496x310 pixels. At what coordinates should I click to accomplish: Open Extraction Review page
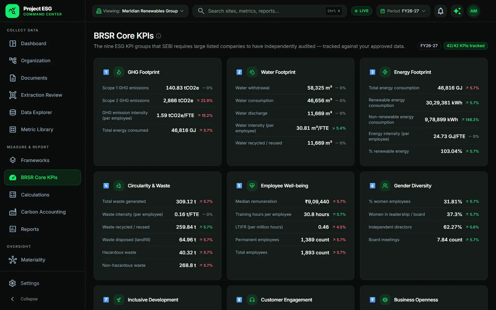(42, 95)
